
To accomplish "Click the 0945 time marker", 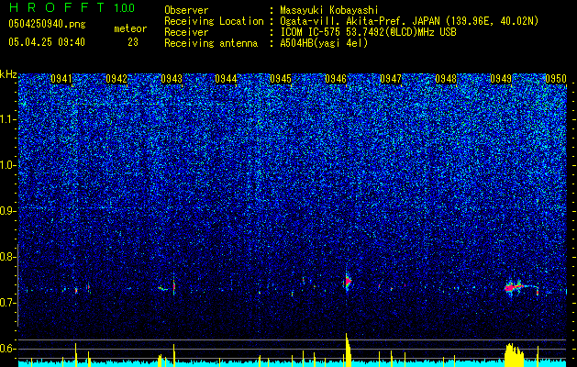I will click(x=281, y=79).
